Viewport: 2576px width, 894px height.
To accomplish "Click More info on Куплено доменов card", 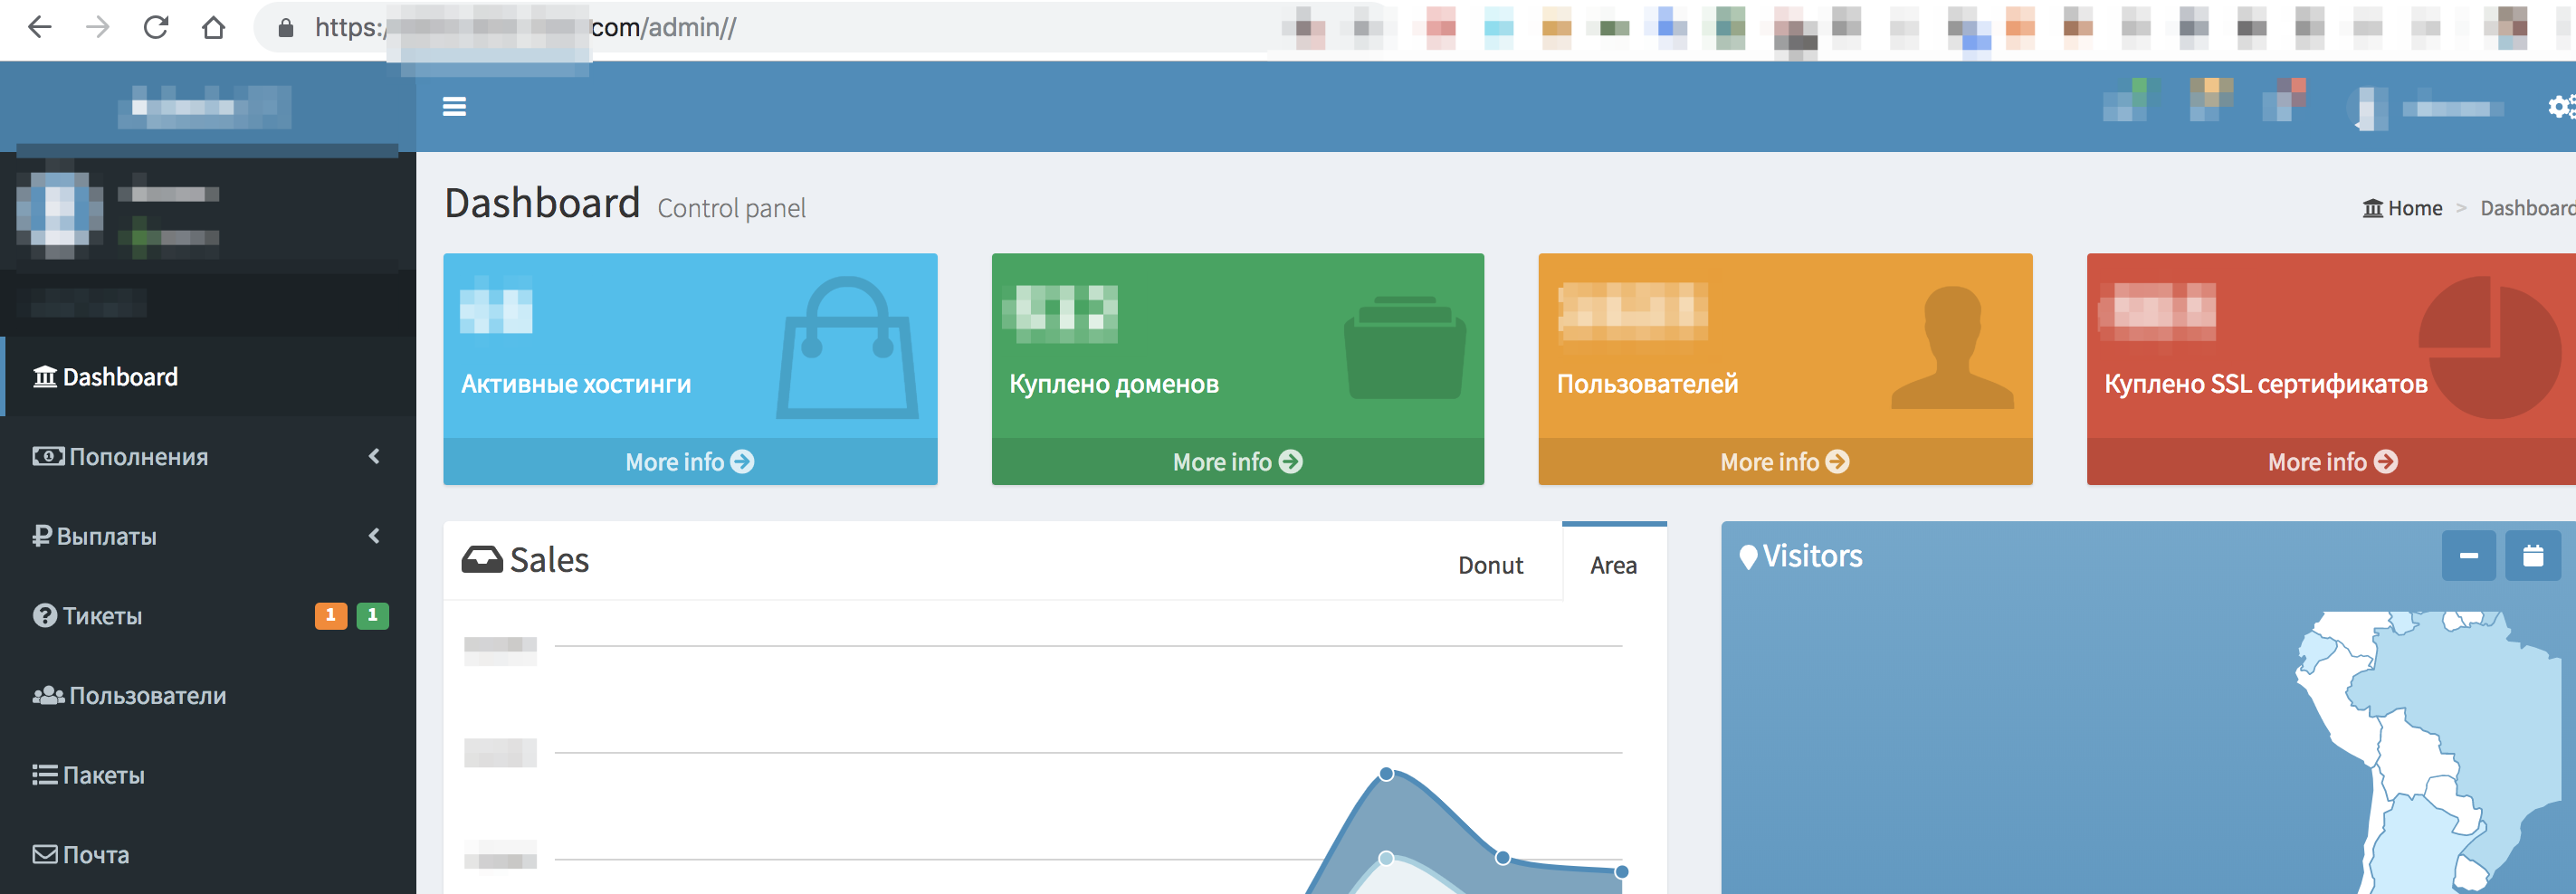I will 1238,462.
